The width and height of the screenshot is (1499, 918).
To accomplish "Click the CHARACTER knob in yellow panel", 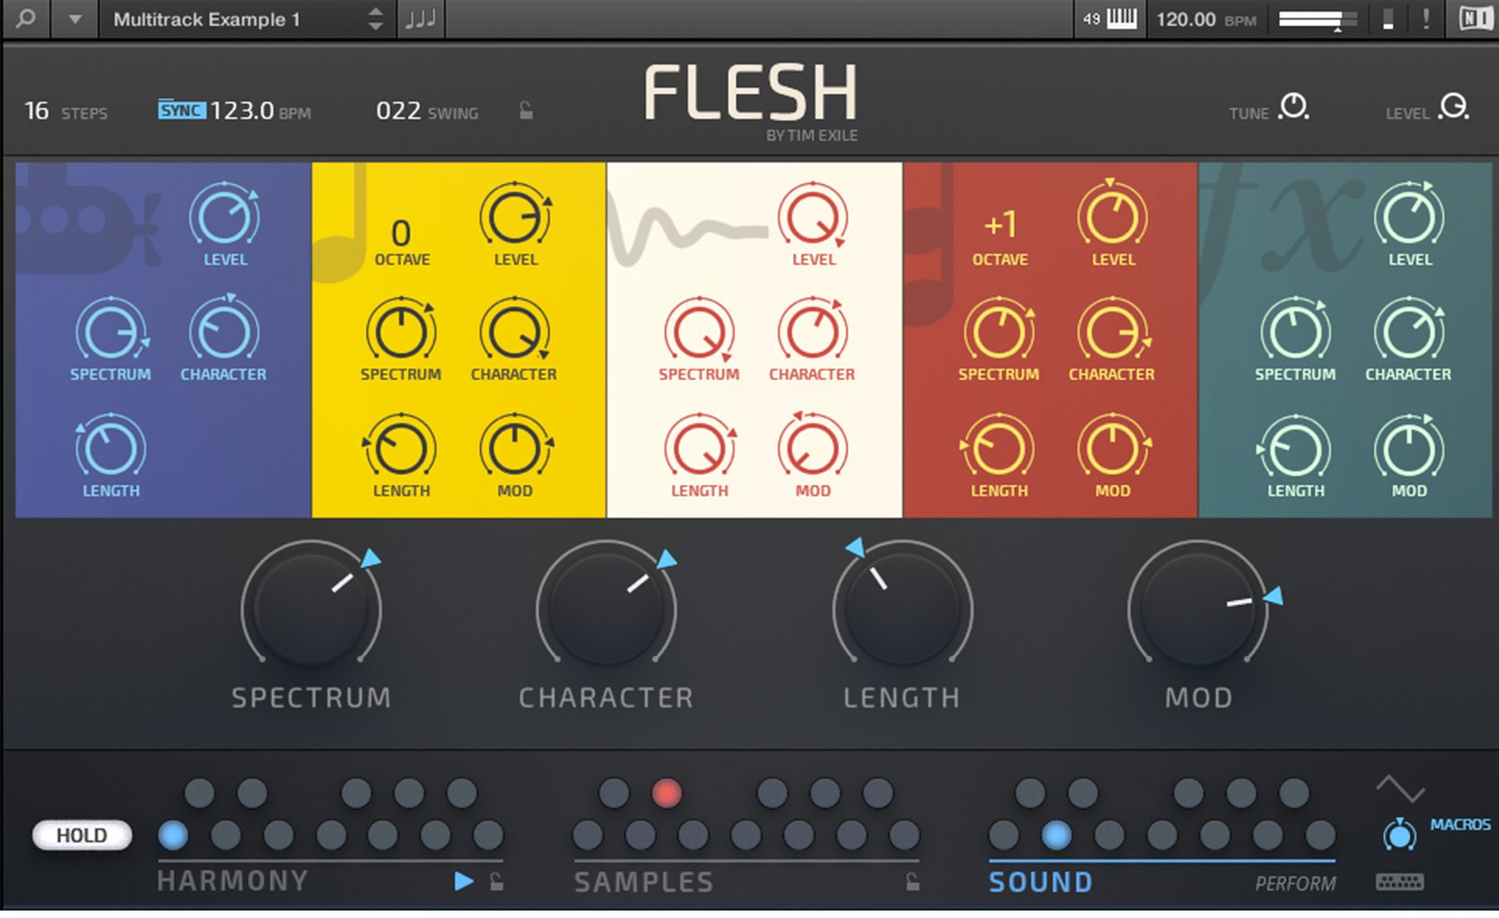I will click(x=515, y=331).
